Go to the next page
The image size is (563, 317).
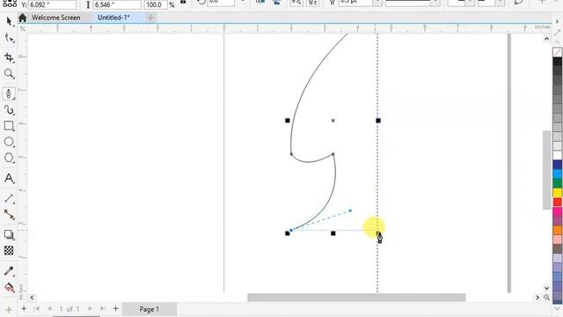(x=90, y=309)
